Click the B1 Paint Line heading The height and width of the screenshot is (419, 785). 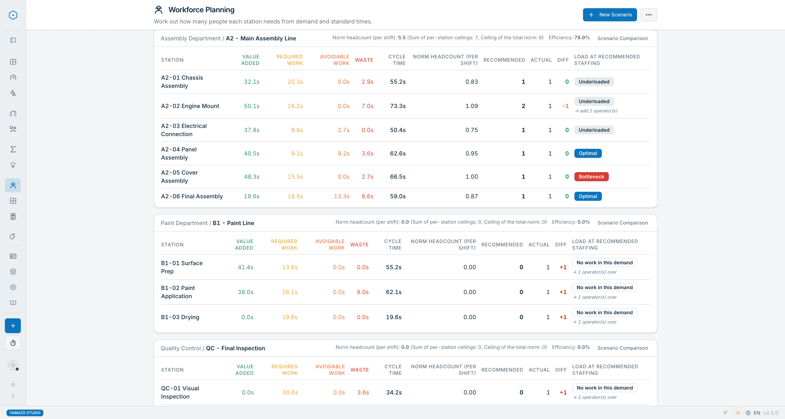click(233, 223)
